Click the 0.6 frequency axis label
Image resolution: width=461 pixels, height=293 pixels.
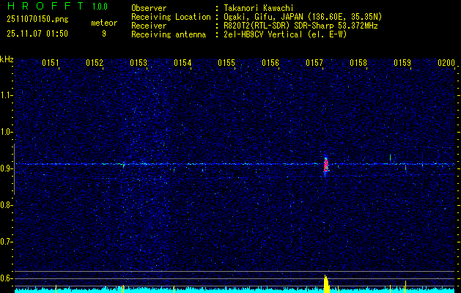pos(7,278)
